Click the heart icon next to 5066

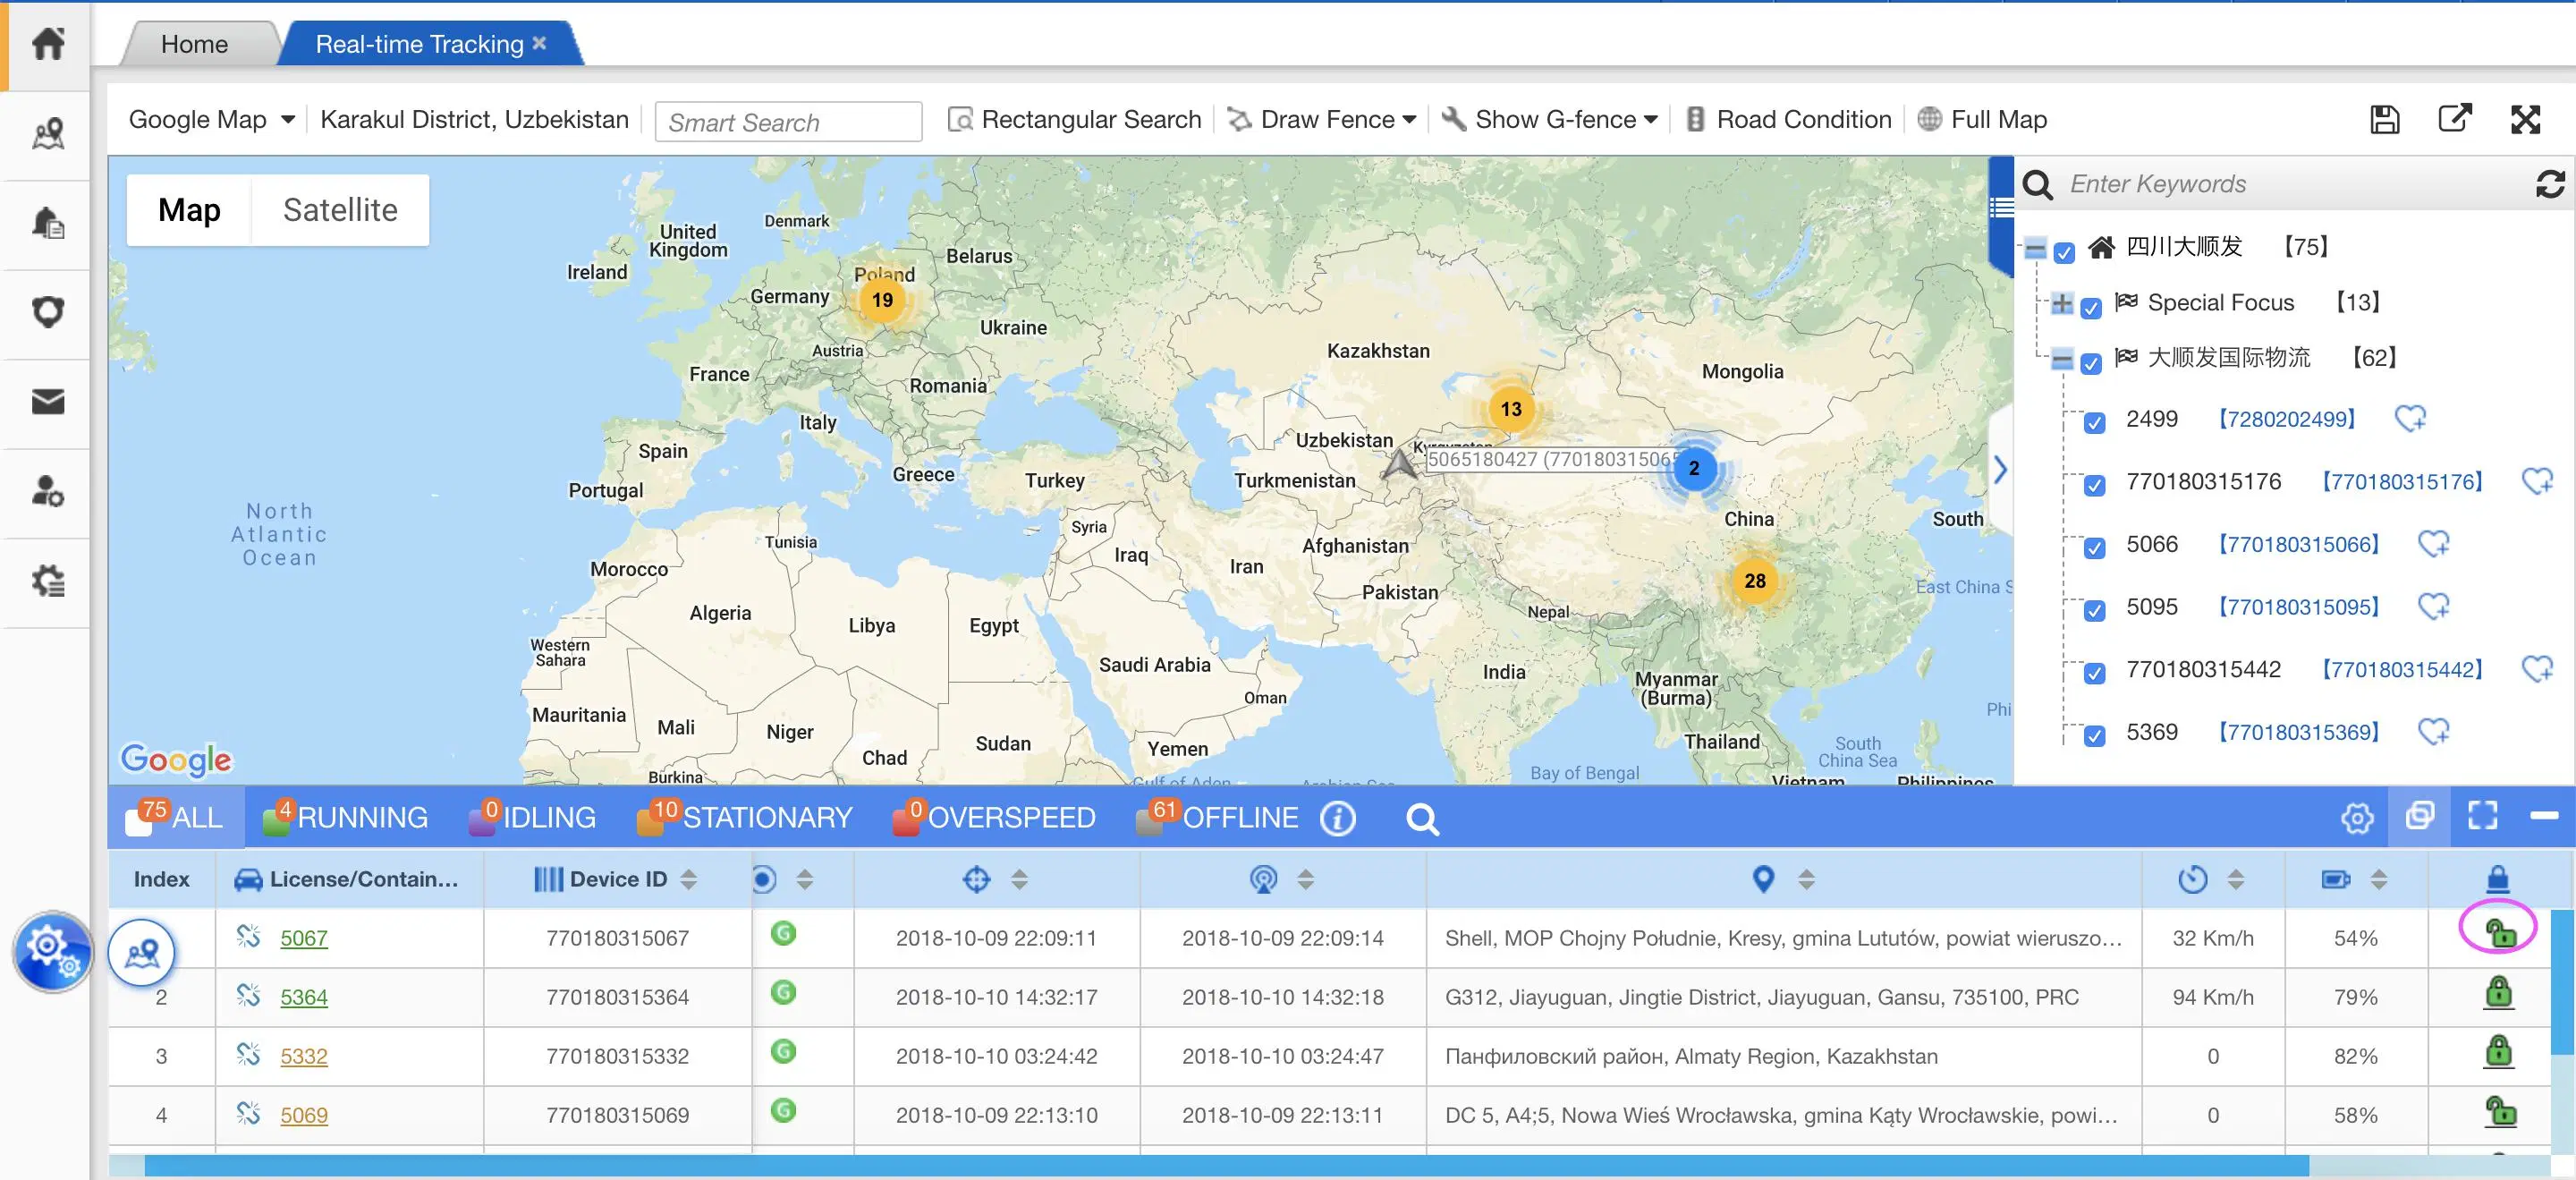click(2433, 543)
